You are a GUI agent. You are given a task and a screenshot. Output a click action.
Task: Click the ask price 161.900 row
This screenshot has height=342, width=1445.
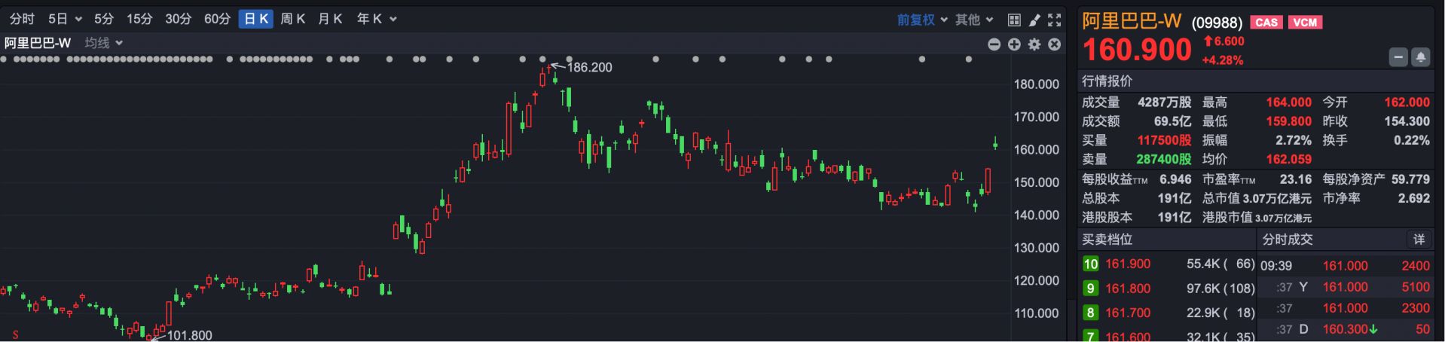(1169, 264)
